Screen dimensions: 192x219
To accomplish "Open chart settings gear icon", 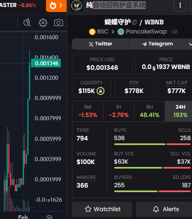I will (x=43, y=23).
